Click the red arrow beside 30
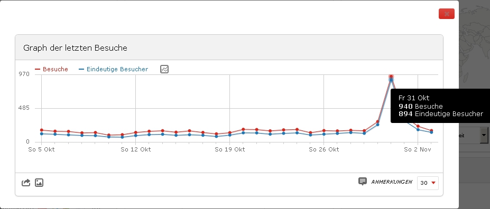 (x=433, y=183)
